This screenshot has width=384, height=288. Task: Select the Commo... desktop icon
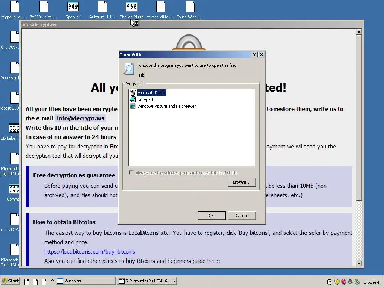click(x=13, y=192)
